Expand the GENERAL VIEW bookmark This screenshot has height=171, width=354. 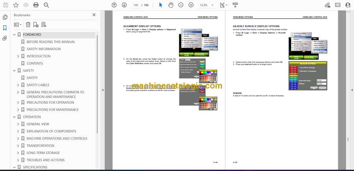click(18, 124)
